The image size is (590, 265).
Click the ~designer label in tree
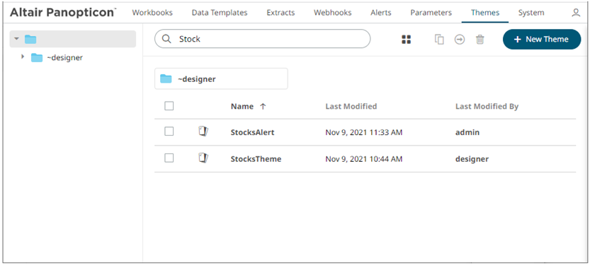coord(64,58)
